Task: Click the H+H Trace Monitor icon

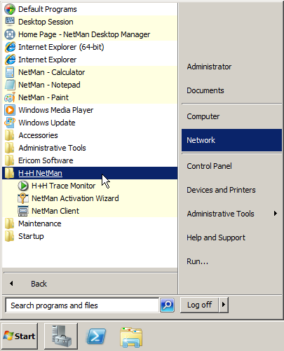Action: [23, 186]
